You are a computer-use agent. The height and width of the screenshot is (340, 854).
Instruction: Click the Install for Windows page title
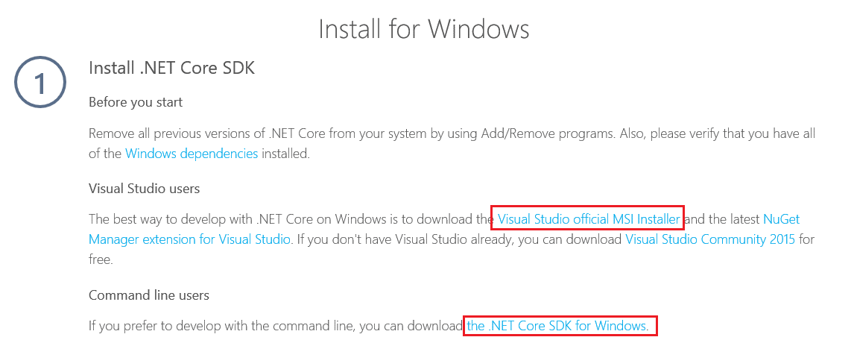point(424,28)
